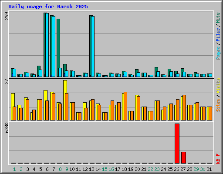Click the day 18 axis label
The width and height of the screenshot is (223, 174).
point(124,169)
